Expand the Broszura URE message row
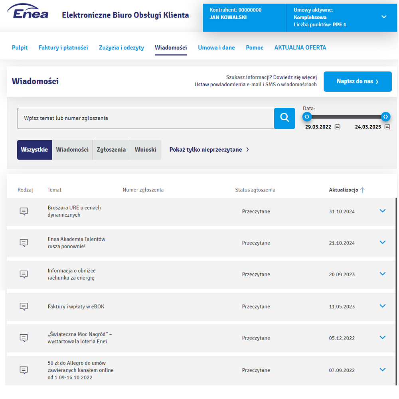This screenshot has width=399, height=399. (383, 211)
